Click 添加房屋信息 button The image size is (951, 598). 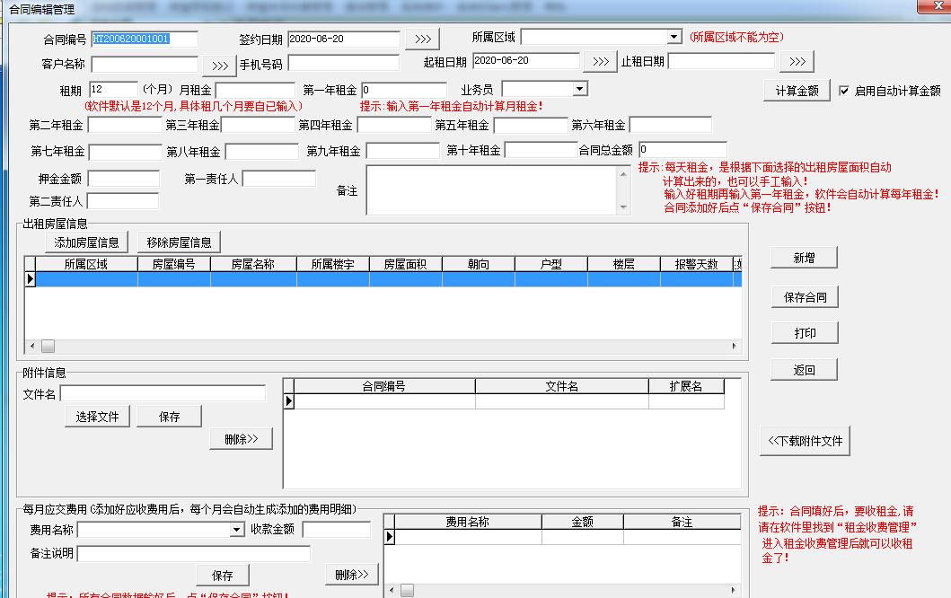tap(86, 242)
